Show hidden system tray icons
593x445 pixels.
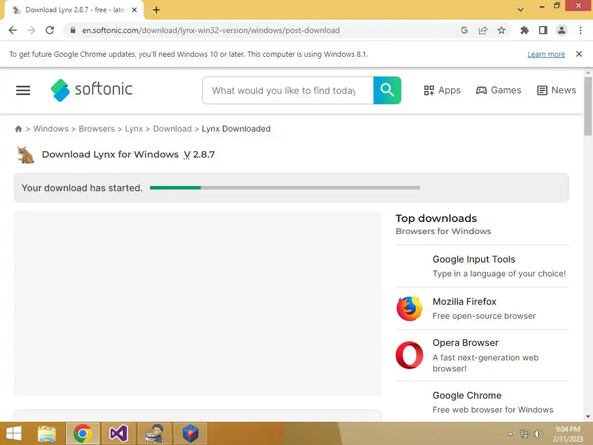511,434
